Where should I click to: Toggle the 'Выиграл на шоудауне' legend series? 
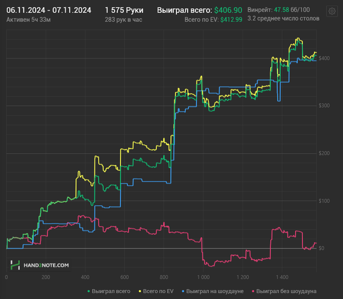(213, 291)
